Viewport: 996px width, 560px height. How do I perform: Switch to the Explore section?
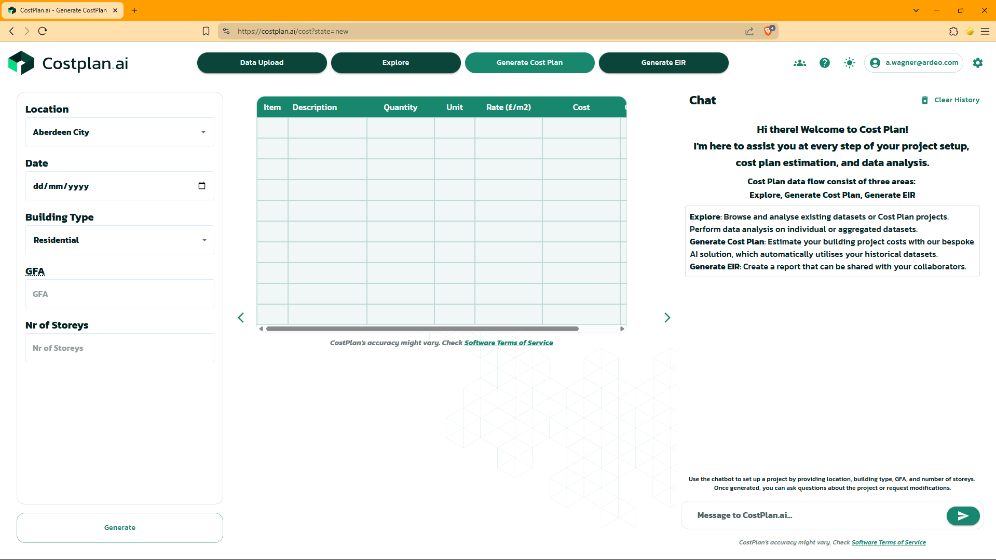tap(395, 62)
